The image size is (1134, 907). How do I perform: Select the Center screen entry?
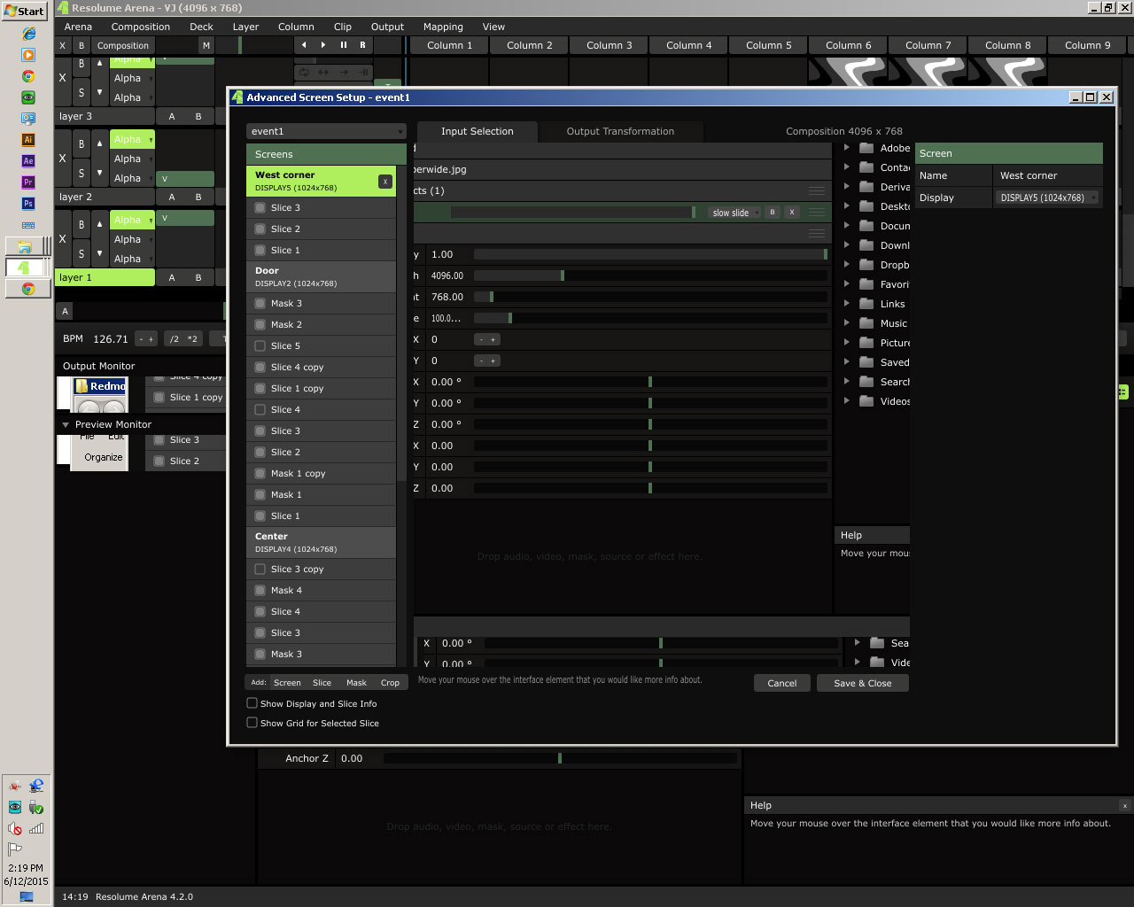coord(321,542)
